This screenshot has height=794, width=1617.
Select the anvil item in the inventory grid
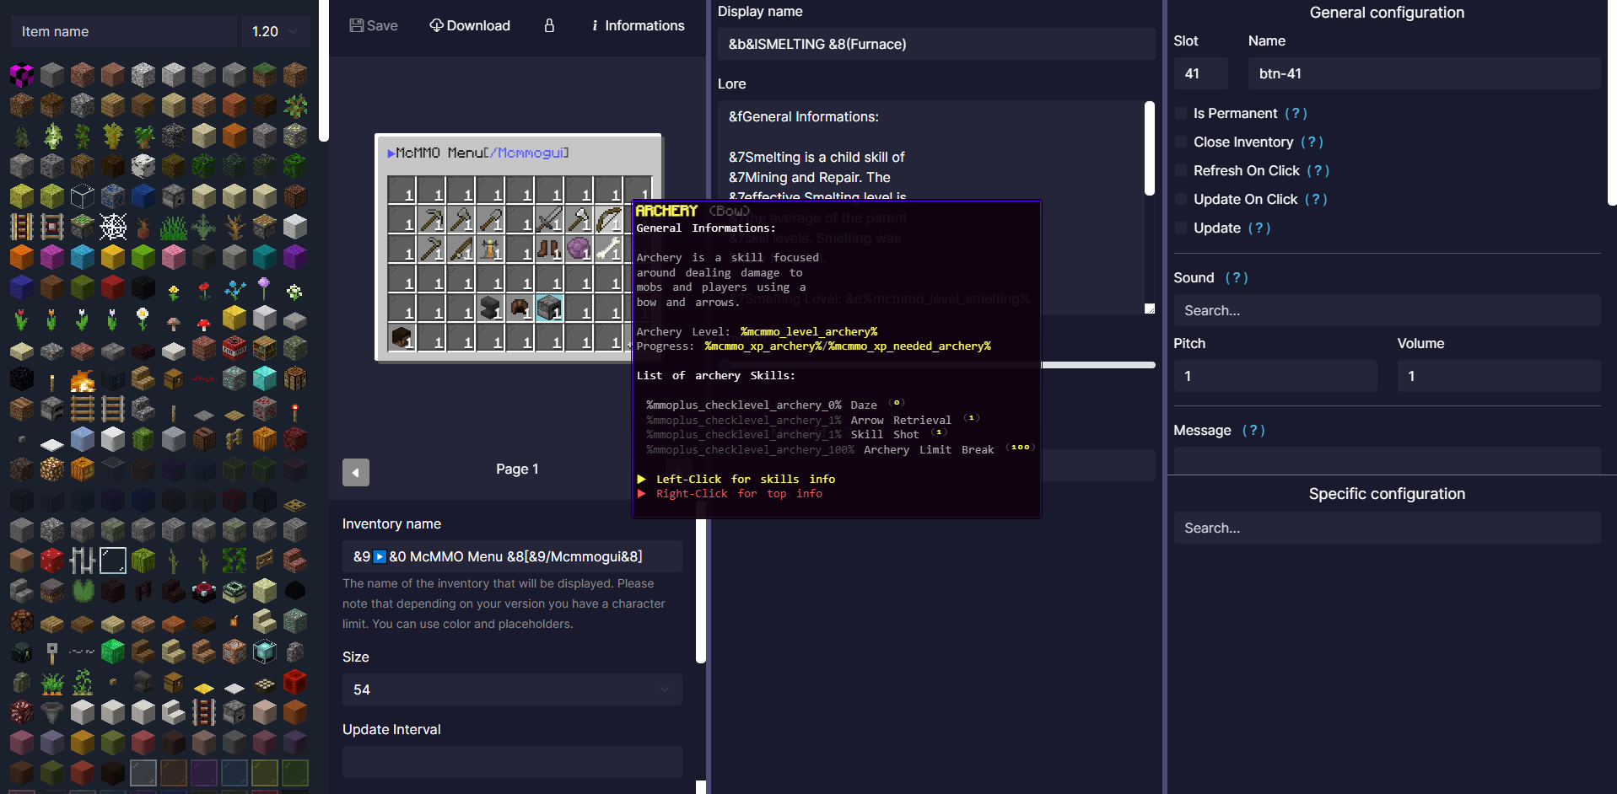tap(490, 308)
